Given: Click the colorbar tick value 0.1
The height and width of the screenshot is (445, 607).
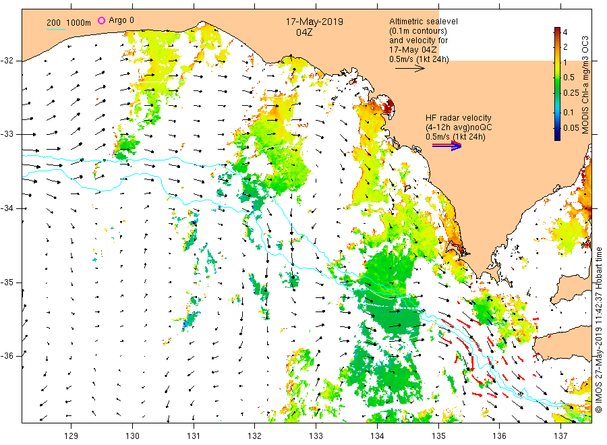Looking at the screenshot, I should coord(569,113).
